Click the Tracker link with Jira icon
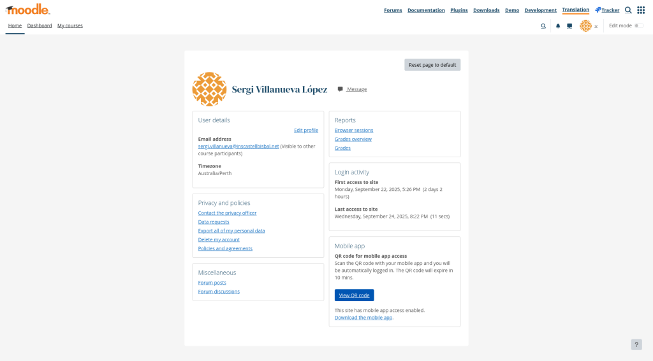The height and width of the screenshot is (361, 653). [x=607, y=10]
